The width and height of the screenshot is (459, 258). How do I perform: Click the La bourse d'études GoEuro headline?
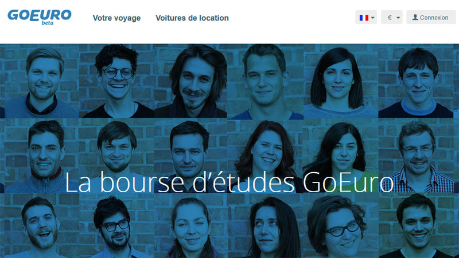(x=229, y=182)
